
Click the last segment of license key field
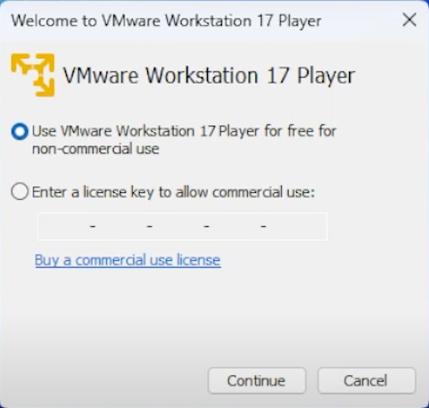click(x=296, y=227)
